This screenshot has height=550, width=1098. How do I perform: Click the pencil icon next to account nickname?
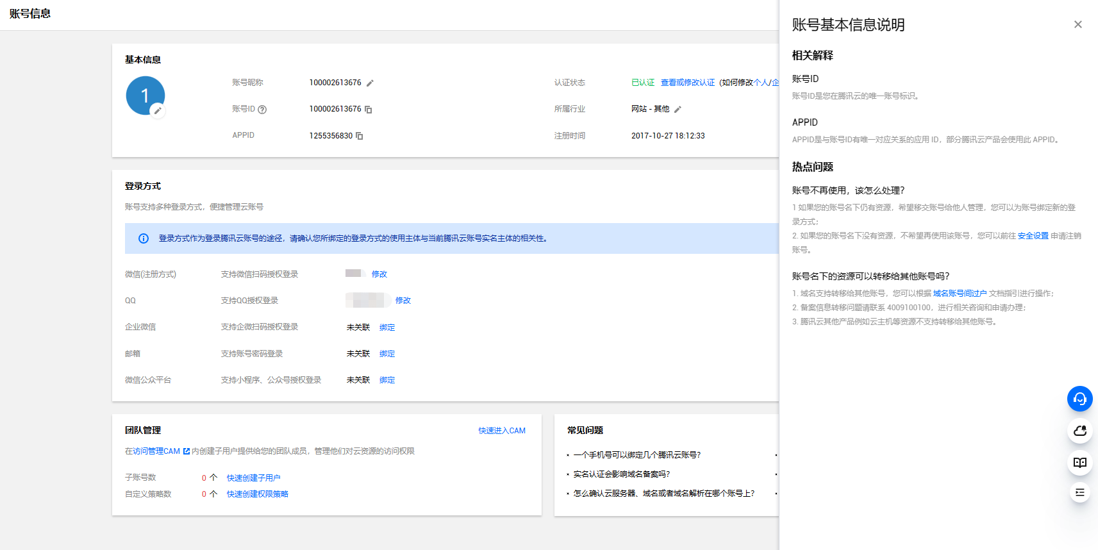tap(370, 83)
